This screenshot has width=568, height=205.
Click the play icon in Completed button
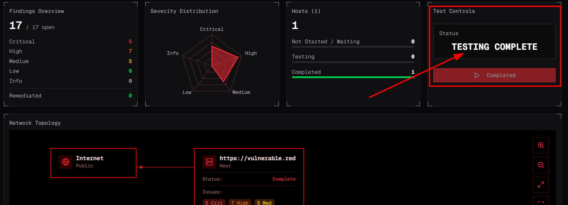(x=477, y=75)
